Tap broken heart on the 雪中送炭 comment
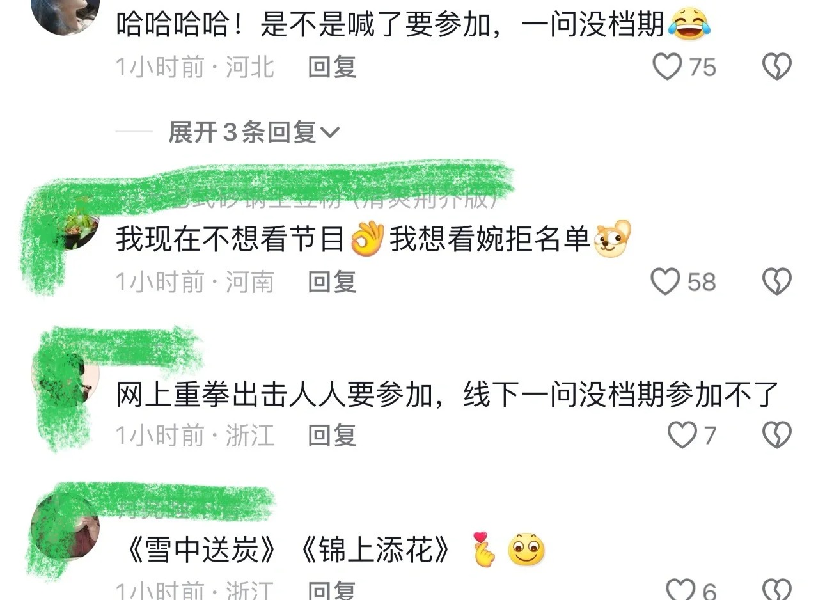 (777, 590)
